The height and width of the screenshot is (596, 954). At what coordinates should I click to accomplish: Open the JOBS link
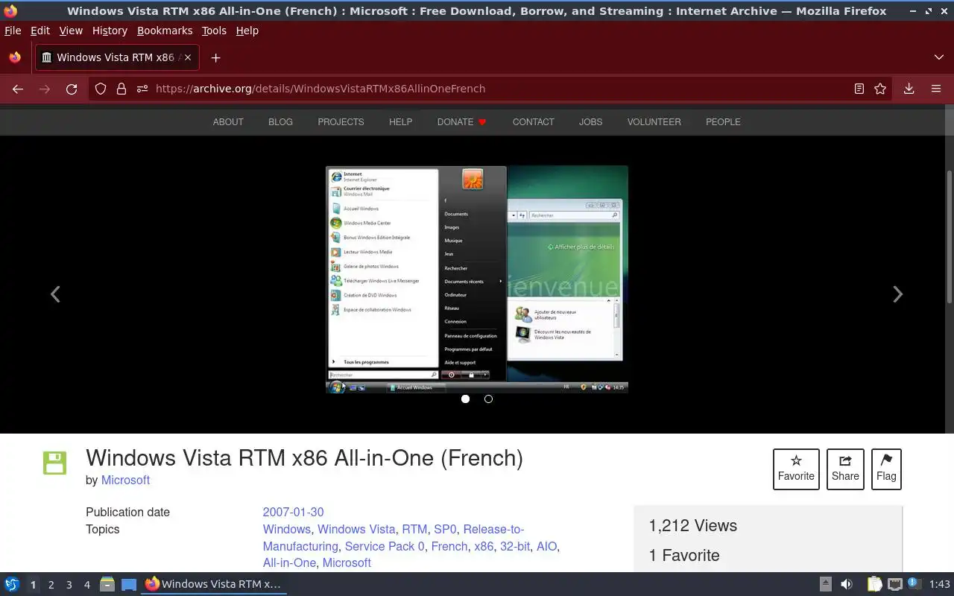(590, 121)
